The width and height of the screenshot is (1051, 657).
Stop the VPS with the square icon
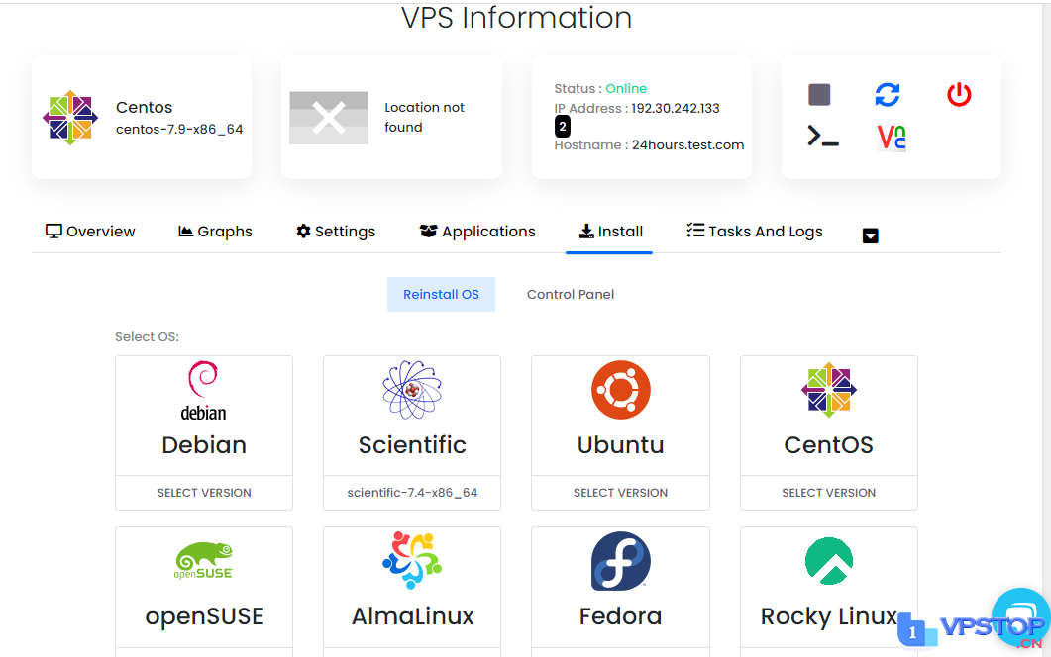point(819,94)
